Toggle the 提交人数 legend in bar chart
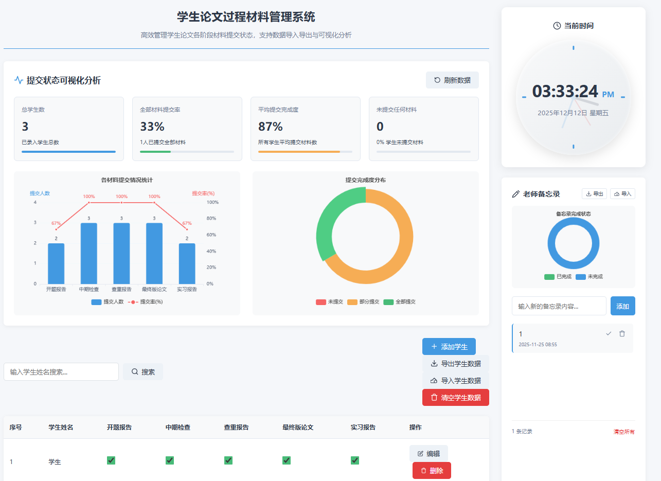661x481 pixels. click(x=108, y=302)
